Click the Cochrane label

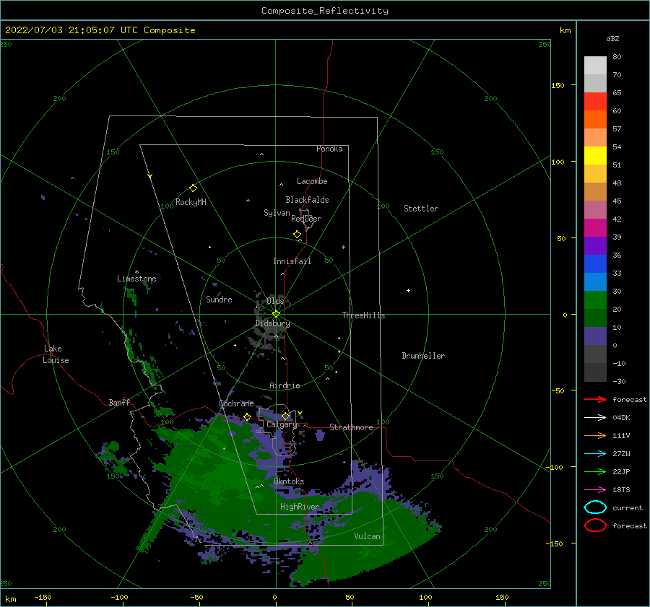pyautogui.click(x=236, y=403)
